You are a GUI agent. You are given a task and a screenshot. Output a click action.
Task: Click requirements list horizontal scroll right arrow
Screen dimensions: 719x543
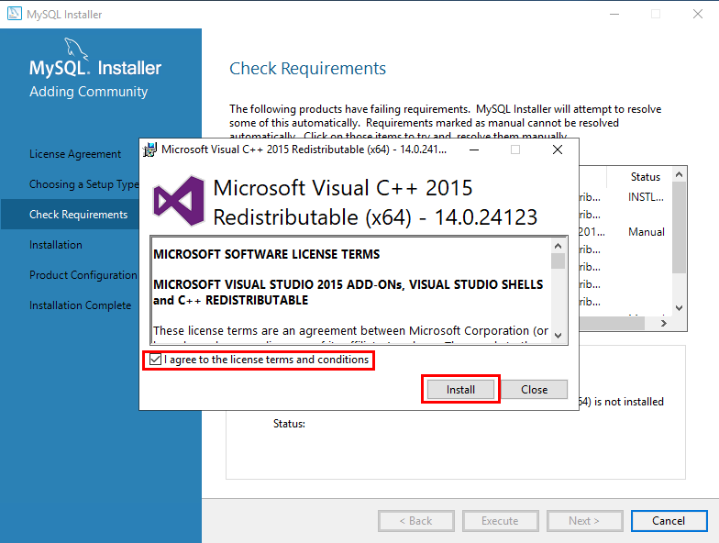(664, 323)
